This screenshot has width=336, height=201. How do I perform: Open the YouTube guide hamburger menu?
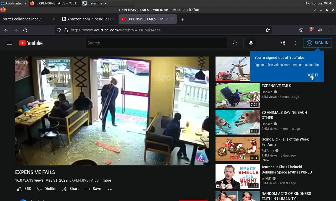coord(9,43)
